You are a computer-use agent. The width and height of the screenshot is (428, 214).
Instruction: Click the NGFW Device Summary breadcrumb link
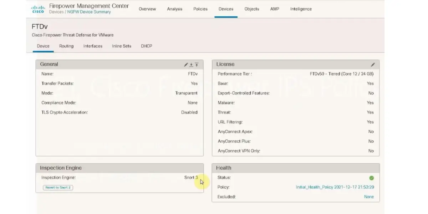coord(89,12)
